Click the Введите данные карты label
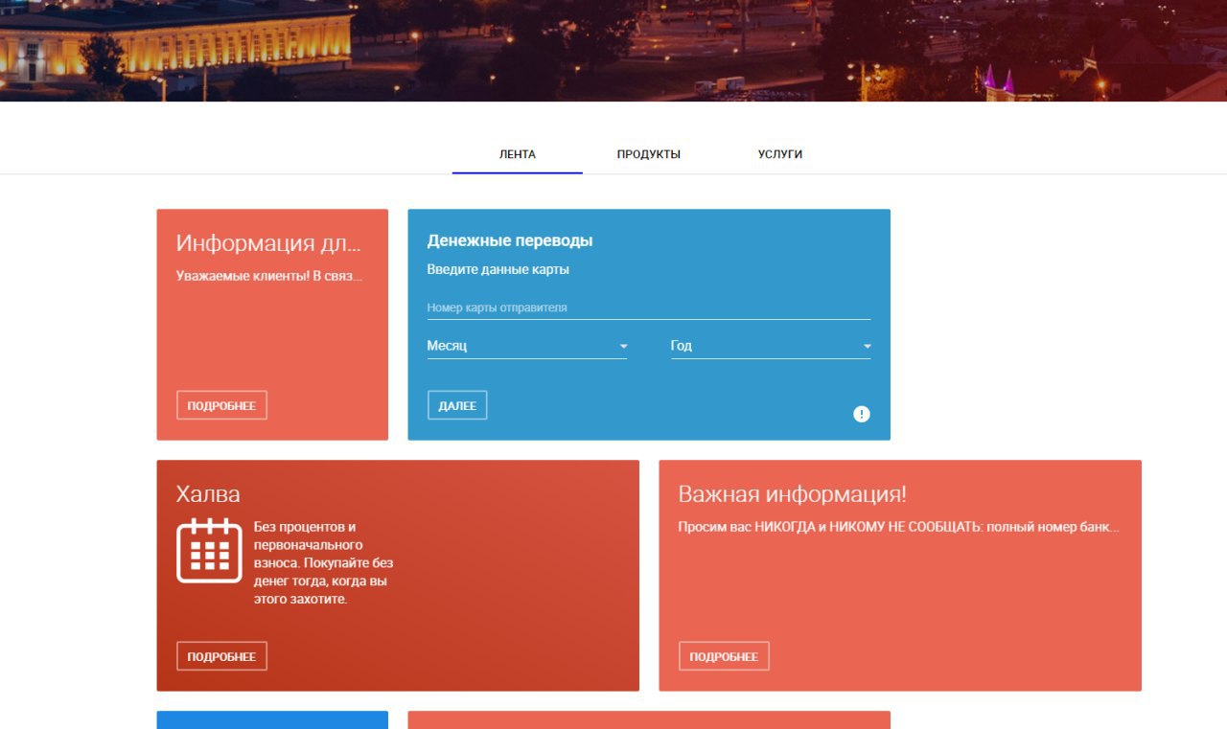This screenshot has height=729, width=1227. (498, 269)
